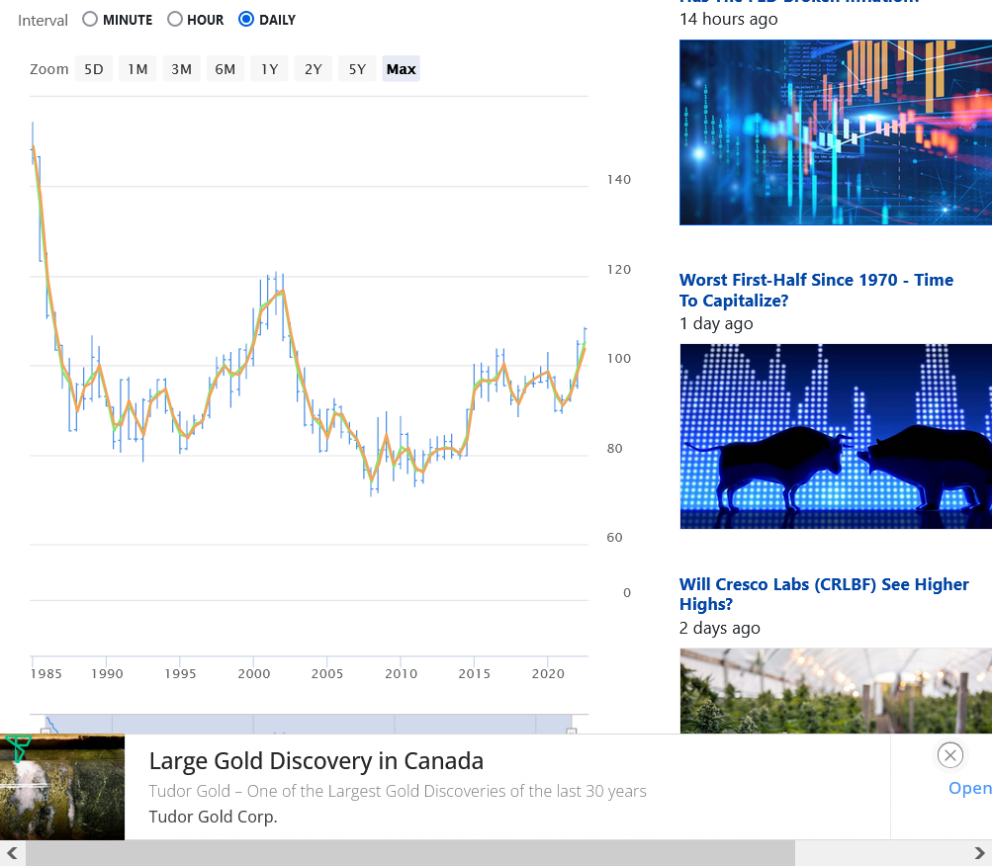The image size is (992, 866).
Task: Select the 6M zoom range
Action: 225,69
